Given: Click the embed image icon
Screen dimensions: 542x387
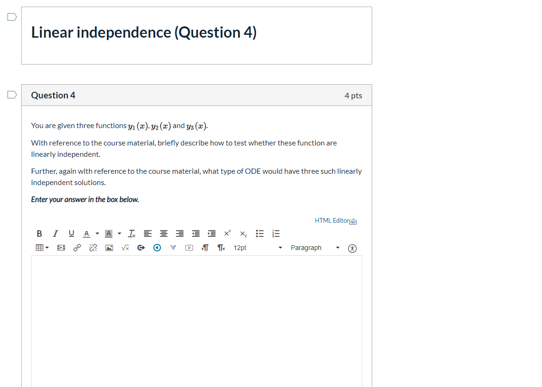Looking at the screenshot, I should 109,248.
